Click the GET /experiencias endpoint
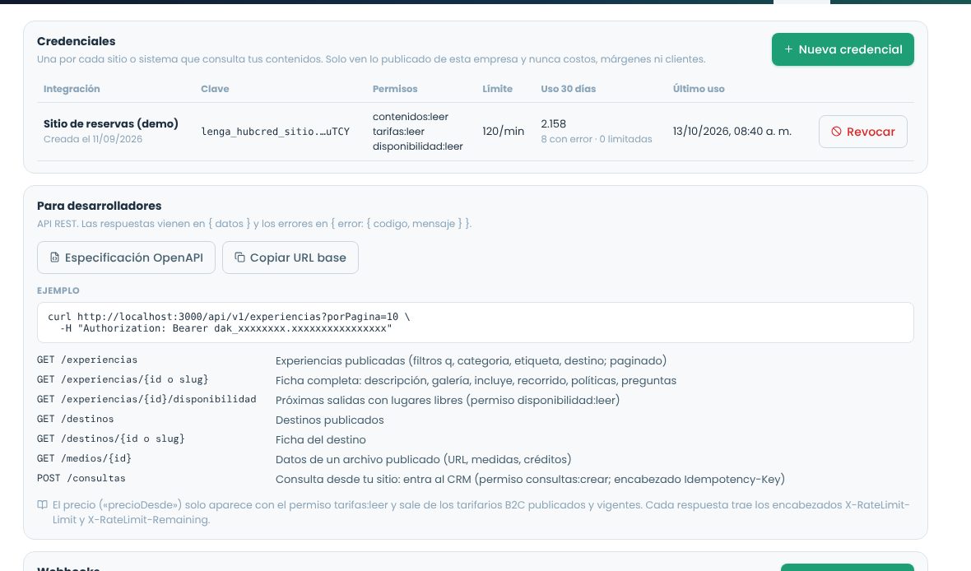 pyautogui.click(x=87, y=360)
